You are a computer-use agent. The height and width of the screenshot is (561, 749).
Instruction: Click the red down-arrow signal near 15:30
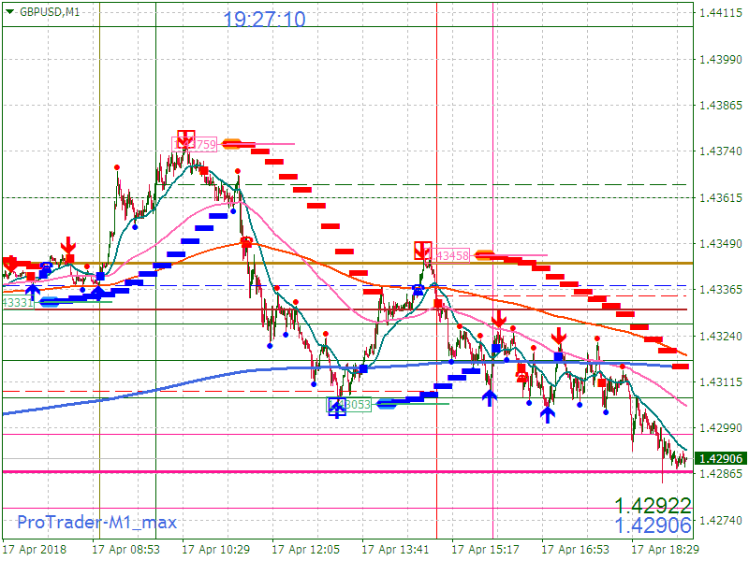501,320
